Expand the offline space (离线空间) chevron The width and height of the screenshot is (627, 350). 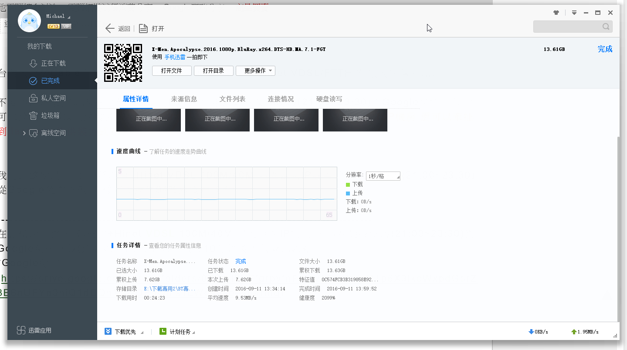pos(24,133)
